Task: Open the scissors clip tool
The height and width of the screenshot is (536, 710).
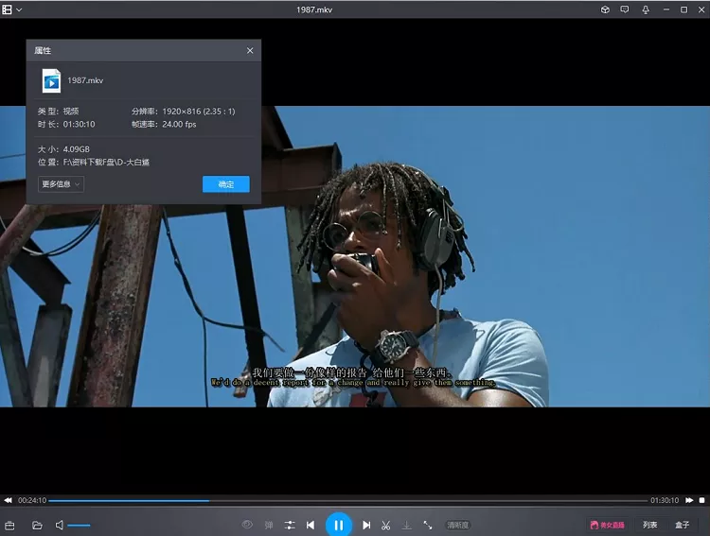Action: pyautogui.click(x=386, y=525)
